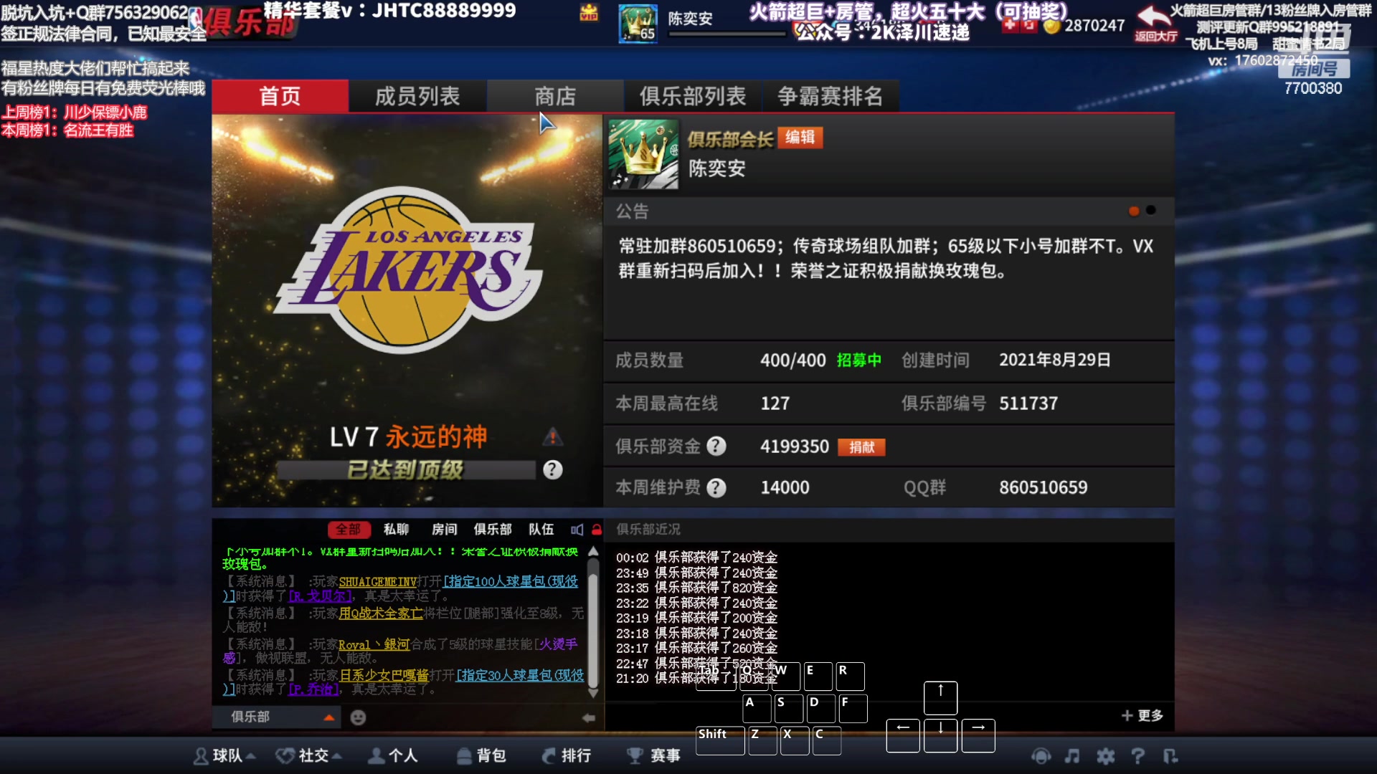Screen dimensions: 1377x774
Task: Open the help icon next to 本周维护费
Action: pyautogui.click(x=716, y=488)
